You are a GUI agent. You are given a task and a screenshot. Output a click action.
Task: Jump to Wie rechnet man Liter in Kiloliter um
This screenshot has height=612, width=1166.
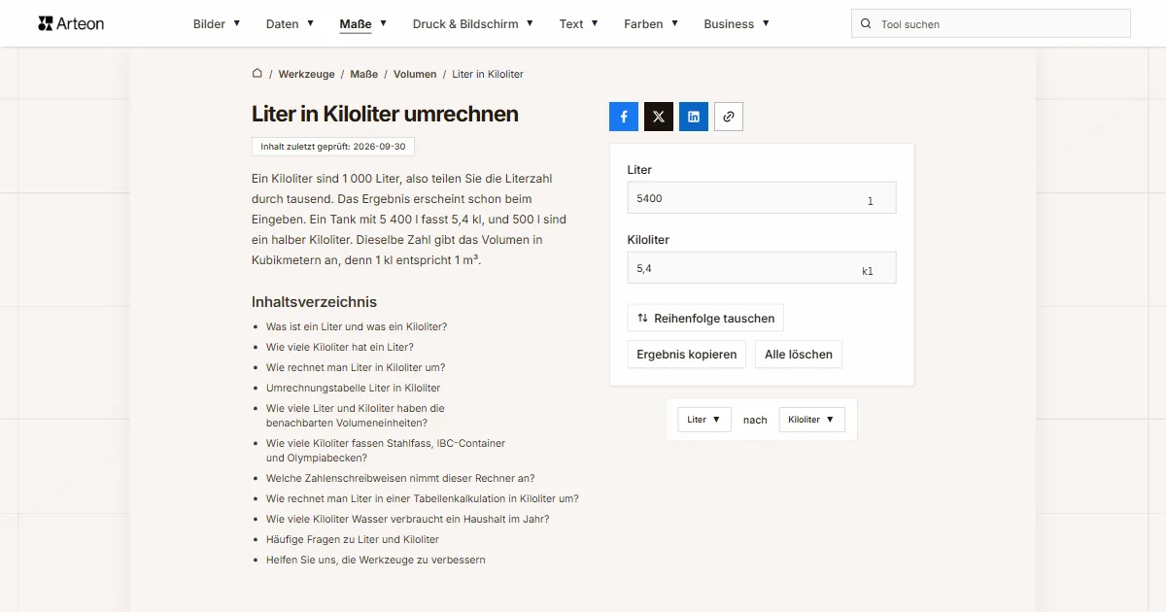[x=356, y=367]
